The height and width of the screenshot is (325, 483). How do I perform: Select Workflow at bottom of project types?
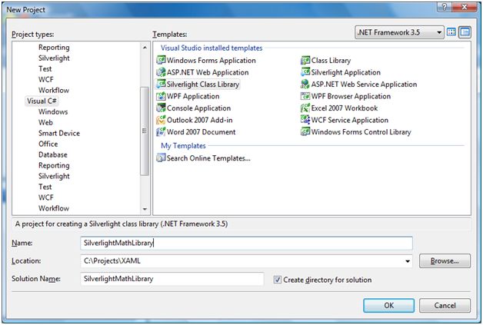click(x=54, y=208)
